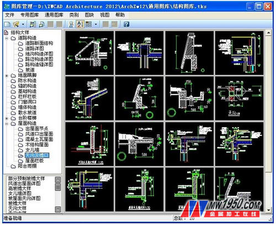The height and width of the screenshot is (225, 276).
Task: Click the thumbnail grid layout icon
Action: 89,24
